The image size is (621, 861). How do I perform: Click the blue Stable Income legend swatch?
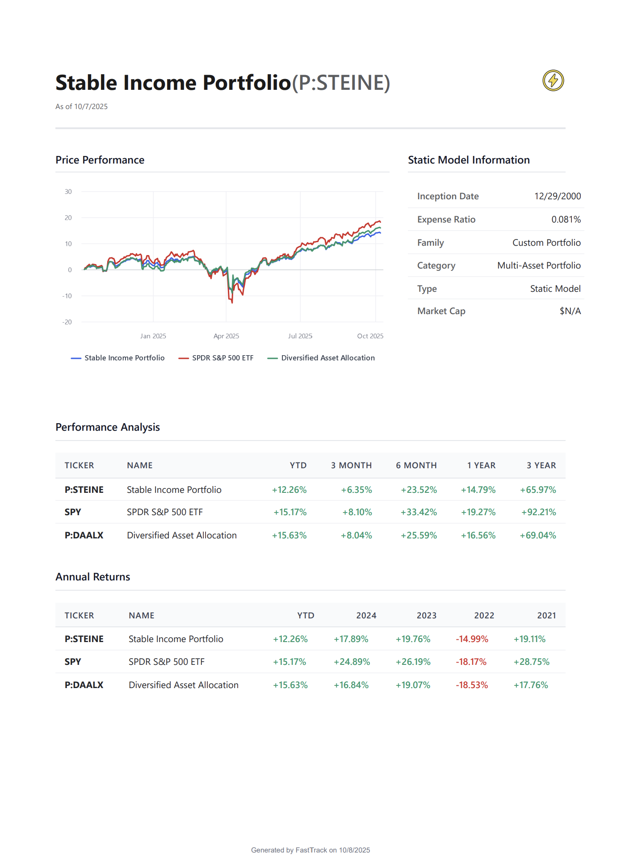(x=76, y=358)
